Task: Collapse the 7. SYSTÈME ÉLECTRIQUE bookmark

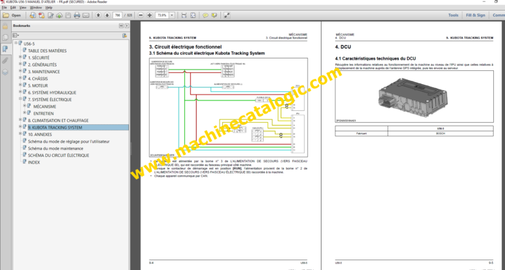Action: (x=20, y=99)
